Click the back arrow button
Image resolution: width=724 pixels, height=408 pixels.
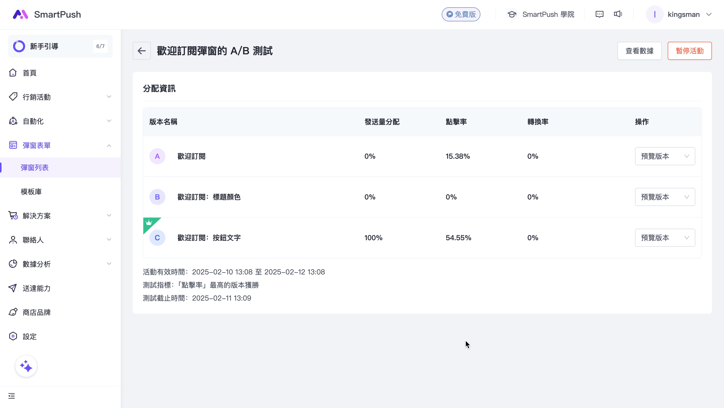(x=142, y=51)
